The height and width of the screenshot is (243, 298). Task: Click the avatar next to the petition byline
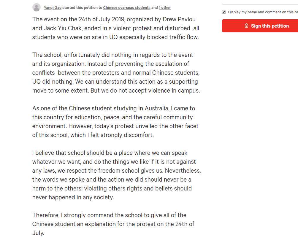pos(37,7)
